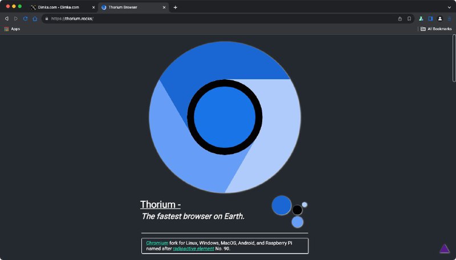The height and width of the screenshot is (260, 456).
Task: Go forward with the forward arrow
Action: coord(16,19)
